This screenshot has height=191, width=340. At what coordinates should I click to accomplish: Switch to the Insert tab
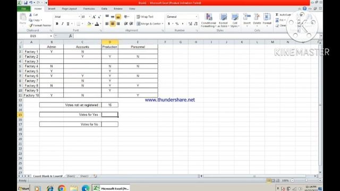[52, 8]
